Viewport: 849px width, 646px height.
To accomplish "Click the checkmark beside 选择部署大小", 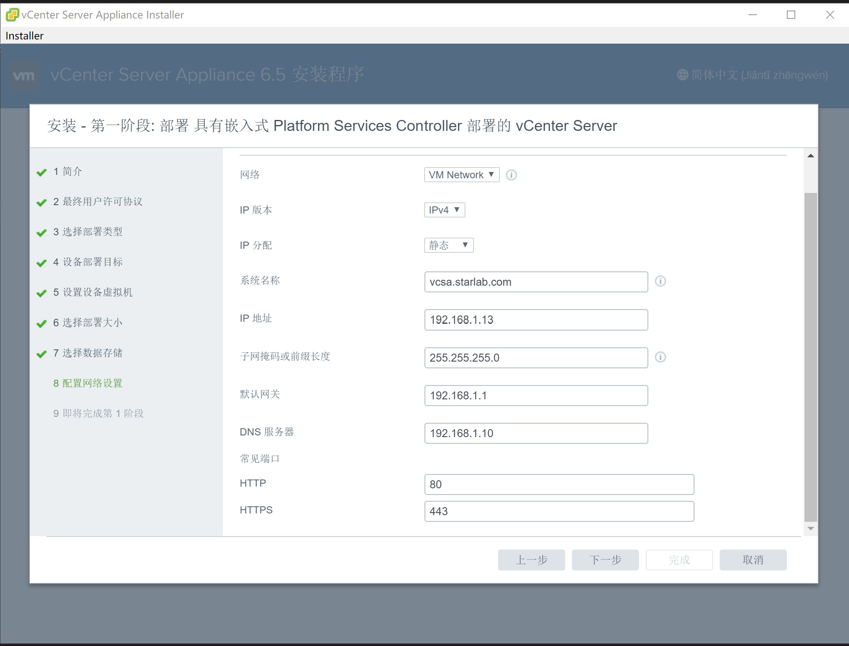I will [42, 323].
